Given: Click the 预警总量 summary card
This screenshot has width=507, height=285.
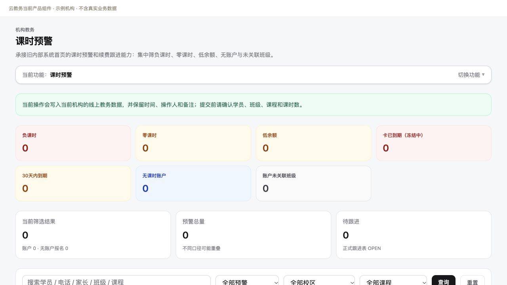Looking at the screenshot, I should click(x=253, y=235).
